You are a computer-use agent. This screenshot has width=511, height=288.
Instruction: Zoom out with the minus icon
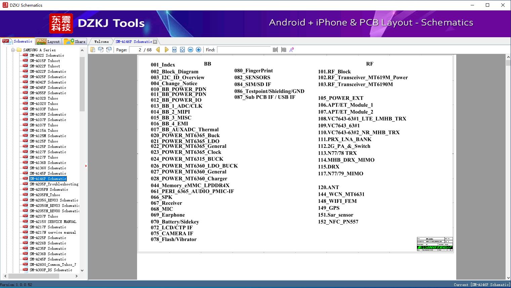190,50
